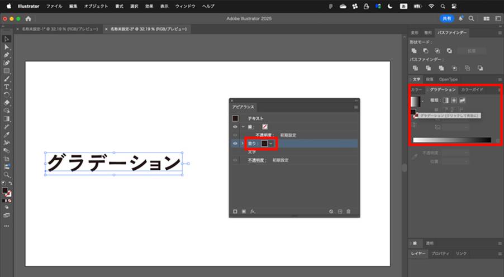This screenshot has height=277, width=504.
Task: Select the Pen tool
Action: [7, 55]
